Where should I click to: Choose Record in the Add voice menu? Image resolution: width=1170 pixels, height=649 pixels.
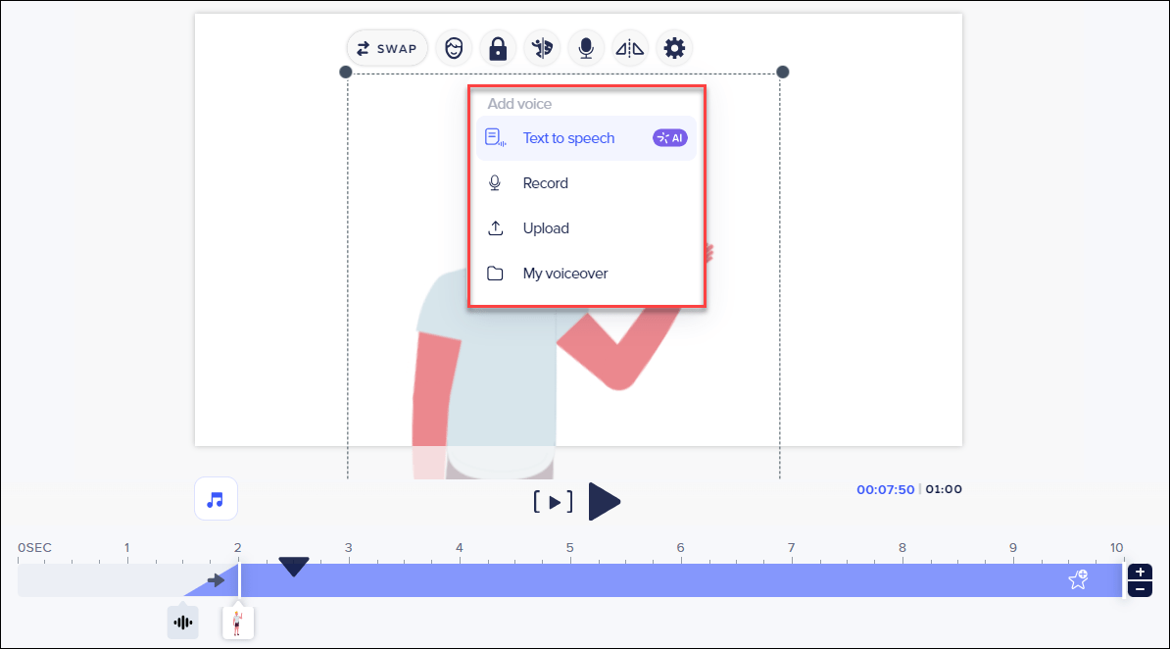pos(545,182)
